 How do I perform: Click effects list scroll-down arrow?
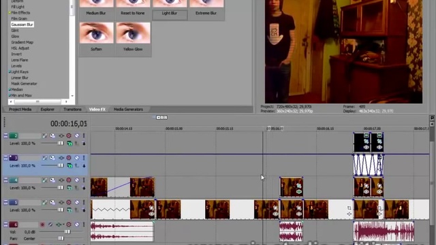pyautogui.click(x=72, y=95)
